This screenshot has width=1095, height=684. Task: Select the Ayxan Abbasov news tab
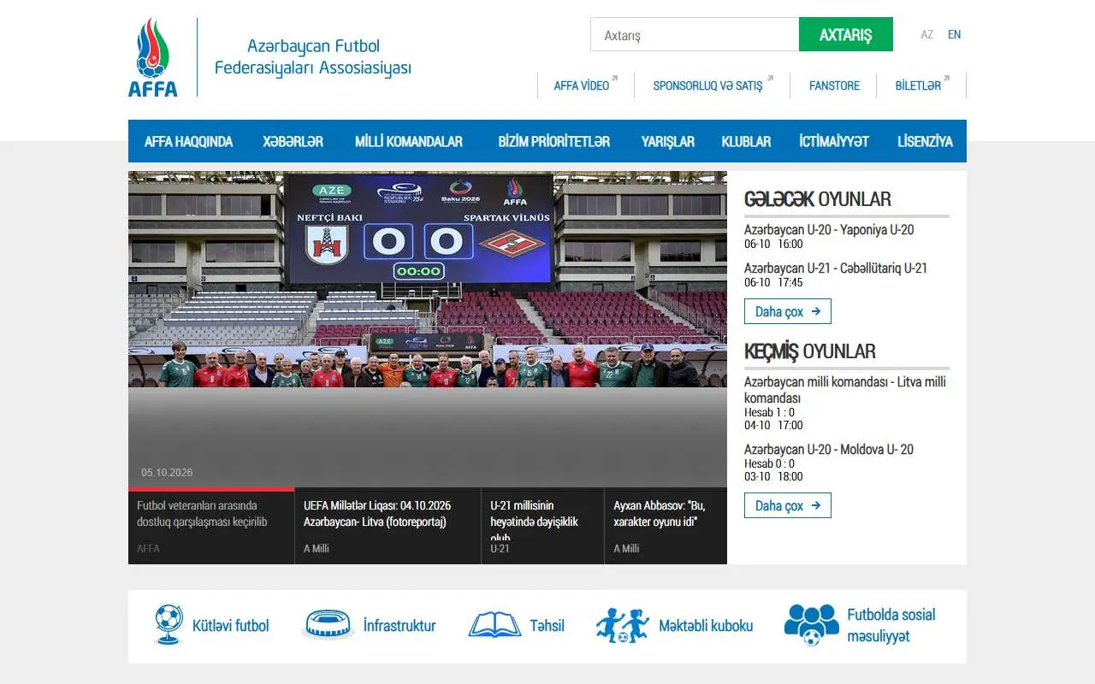[666, 526]
